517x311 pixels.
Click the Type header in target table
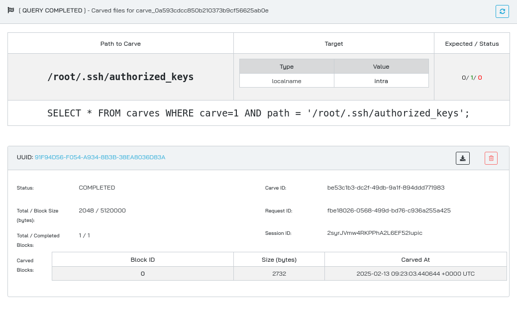pyautogui.click(x=287, y=66)
